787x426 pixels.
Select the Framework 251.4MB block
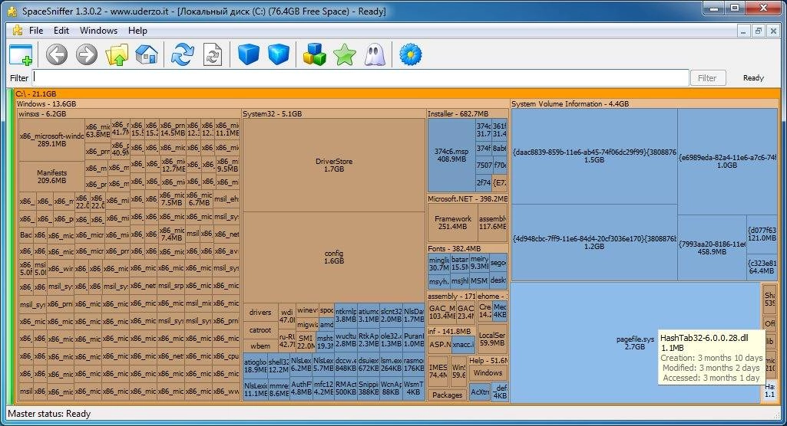point(452,222)
